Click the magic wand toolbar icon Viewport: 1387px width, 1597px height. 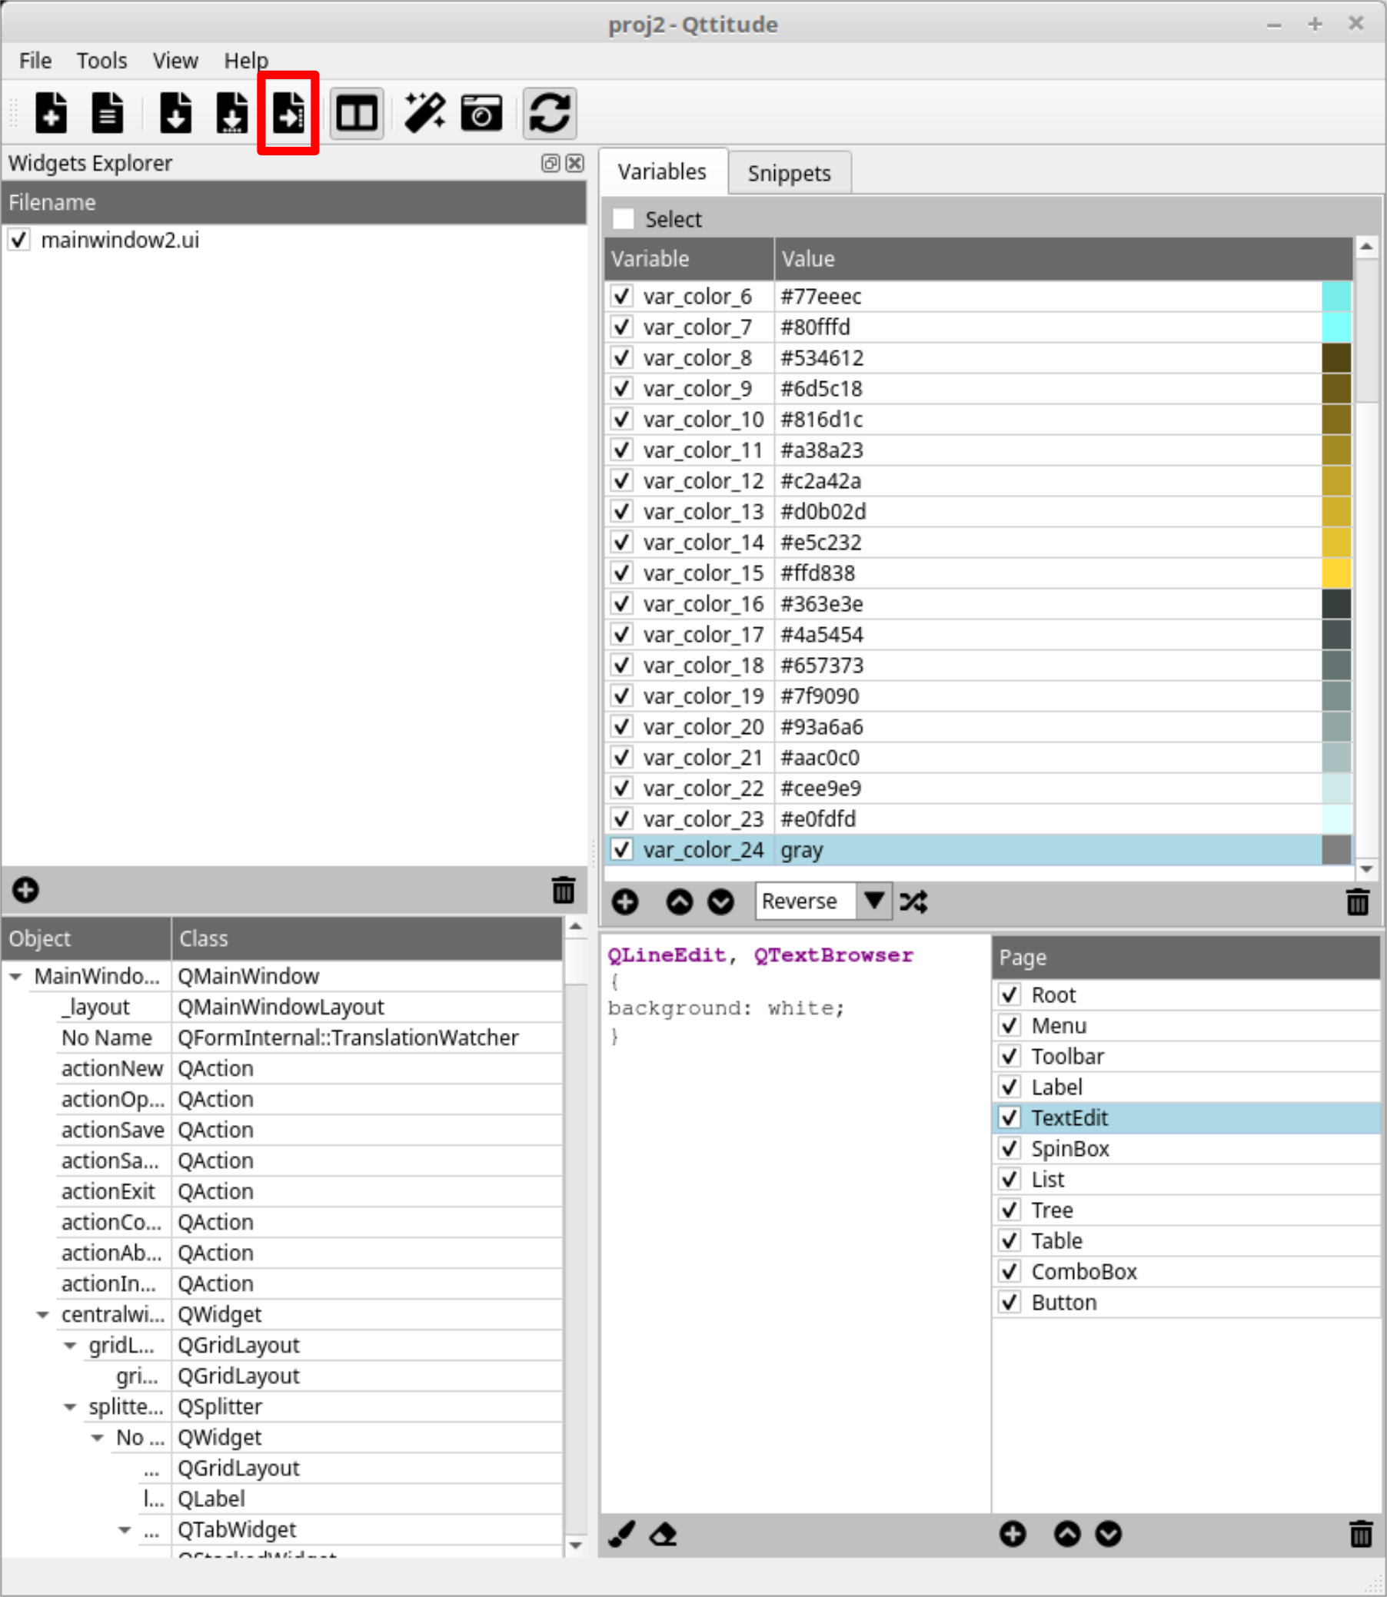click(424, 113)
